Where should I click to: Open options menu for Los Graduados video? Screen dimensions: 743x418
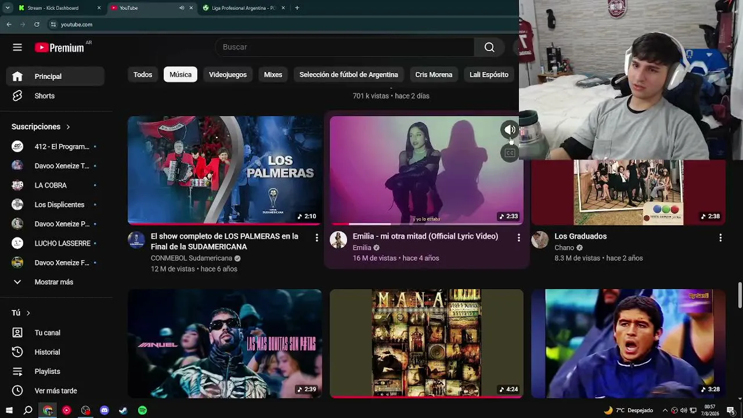point(720,237)
